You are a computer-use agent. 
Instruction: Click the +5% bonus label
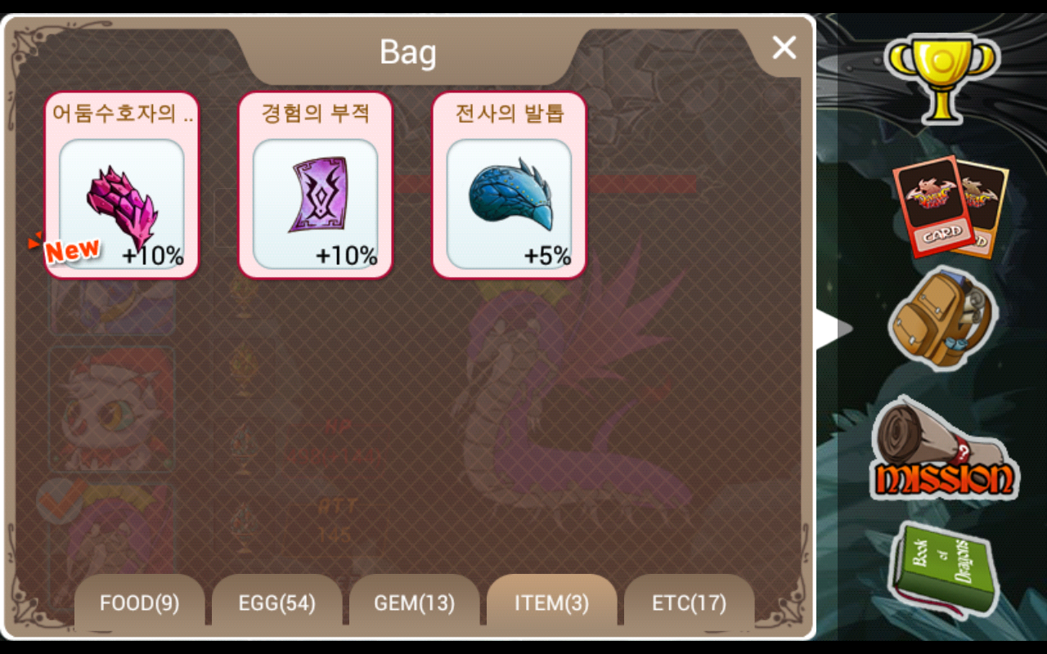(547, 256)
